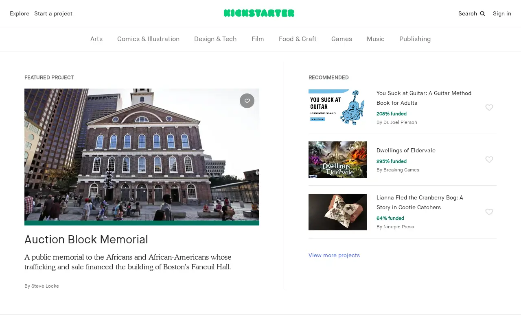Viewport: 521px width, 325px height.
Task: Go to the Film category
Action: [258, 39]
